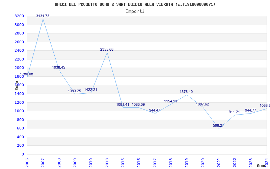Click the 2600 y-axis tick label

click(19, 42)
